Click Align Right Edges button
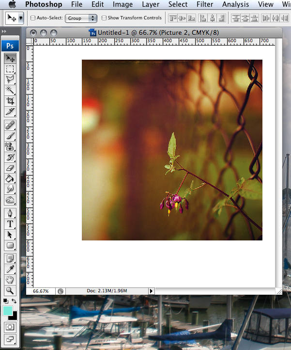291x350 pixels. click(x=221, y=18)
